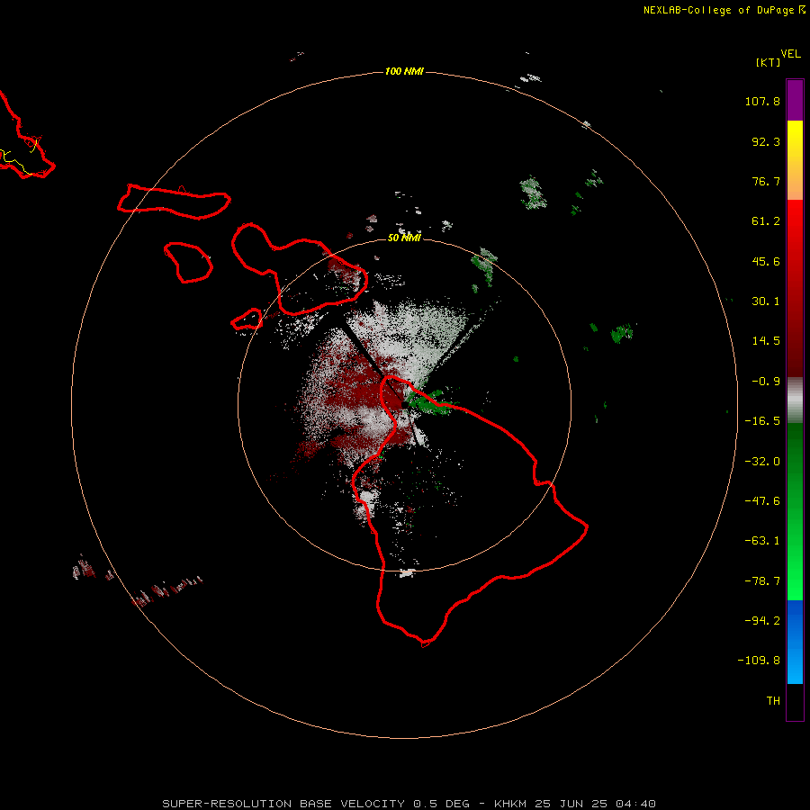Select the -94.2 scale value
Image resolution: width=810 pixels, height=810 pixels.
[x=762, y=620]
